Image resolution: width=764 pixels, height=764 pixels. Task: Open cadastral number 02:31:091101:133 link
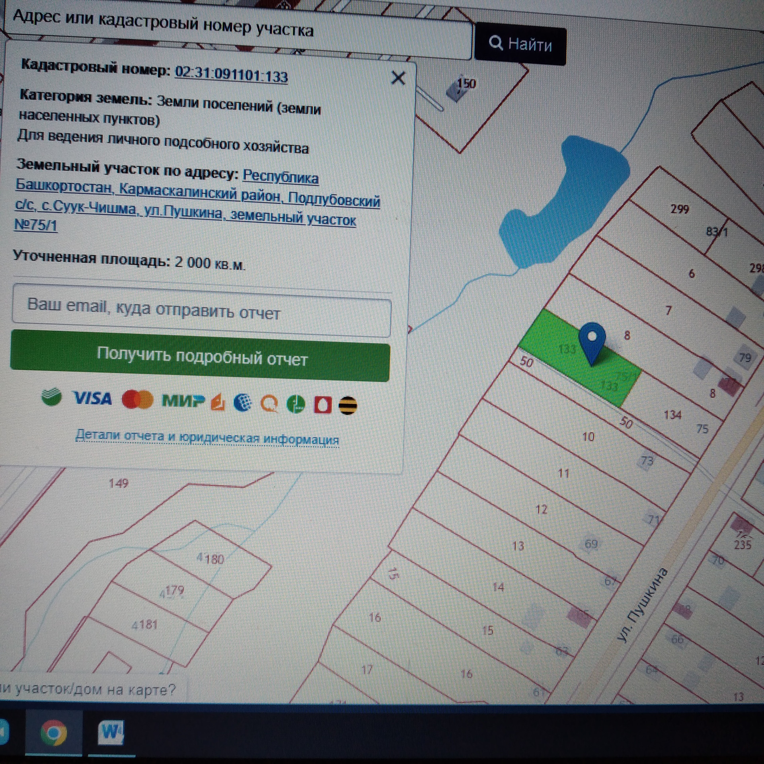231,74
